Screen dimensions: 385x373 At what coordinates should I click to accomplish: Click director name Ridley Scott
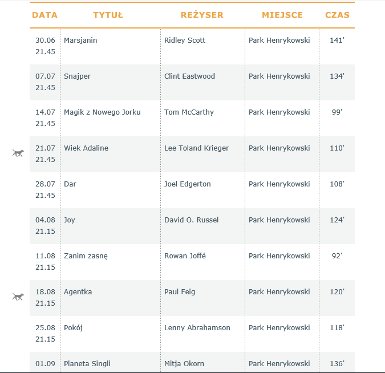[x=185, y=40]
